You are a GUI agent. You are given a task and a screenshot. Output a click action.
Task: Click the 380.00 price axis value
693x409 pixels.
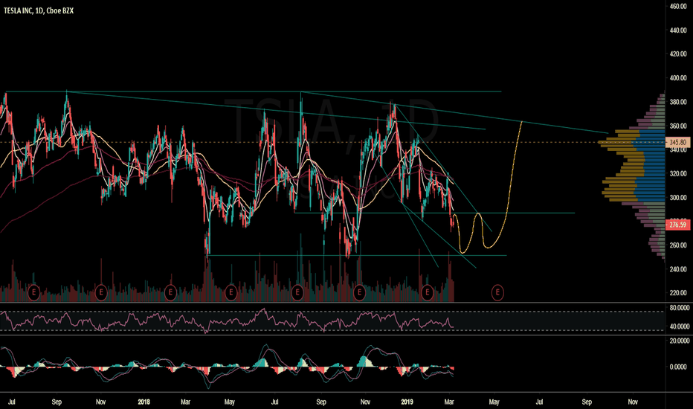pos(677,102)
